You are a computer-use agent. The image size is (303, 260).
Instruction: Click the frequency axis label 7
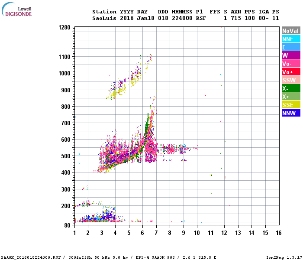tap(156, 233)
